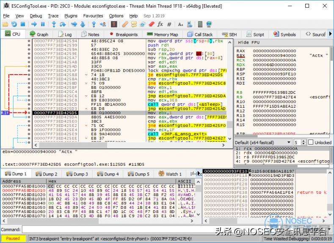334x243 pixels.
Task: Click dump row 00007FFA58D81010
Action: (x=98, y=190)
